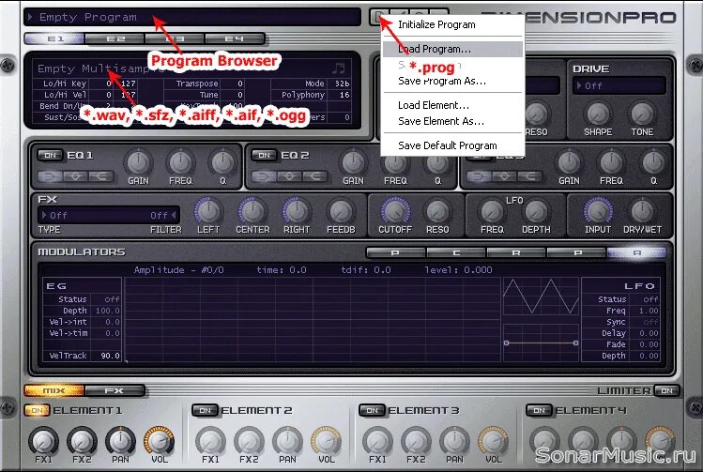
Task: Click the FX INPUT knob
Action: pyautogui.click(x=598, y=211)
